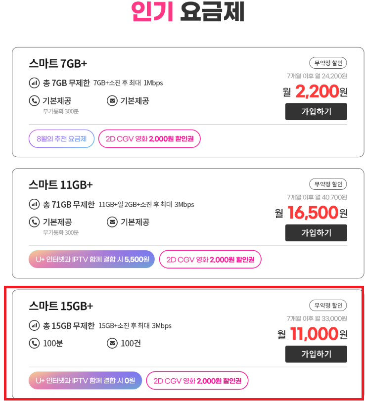
Task: Click 무약정 할인 tag on 스마트 15GB+
Action: tap(328, 306)
